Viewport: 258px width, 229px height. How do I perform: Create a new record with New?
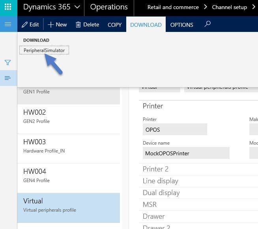point(57,24)
